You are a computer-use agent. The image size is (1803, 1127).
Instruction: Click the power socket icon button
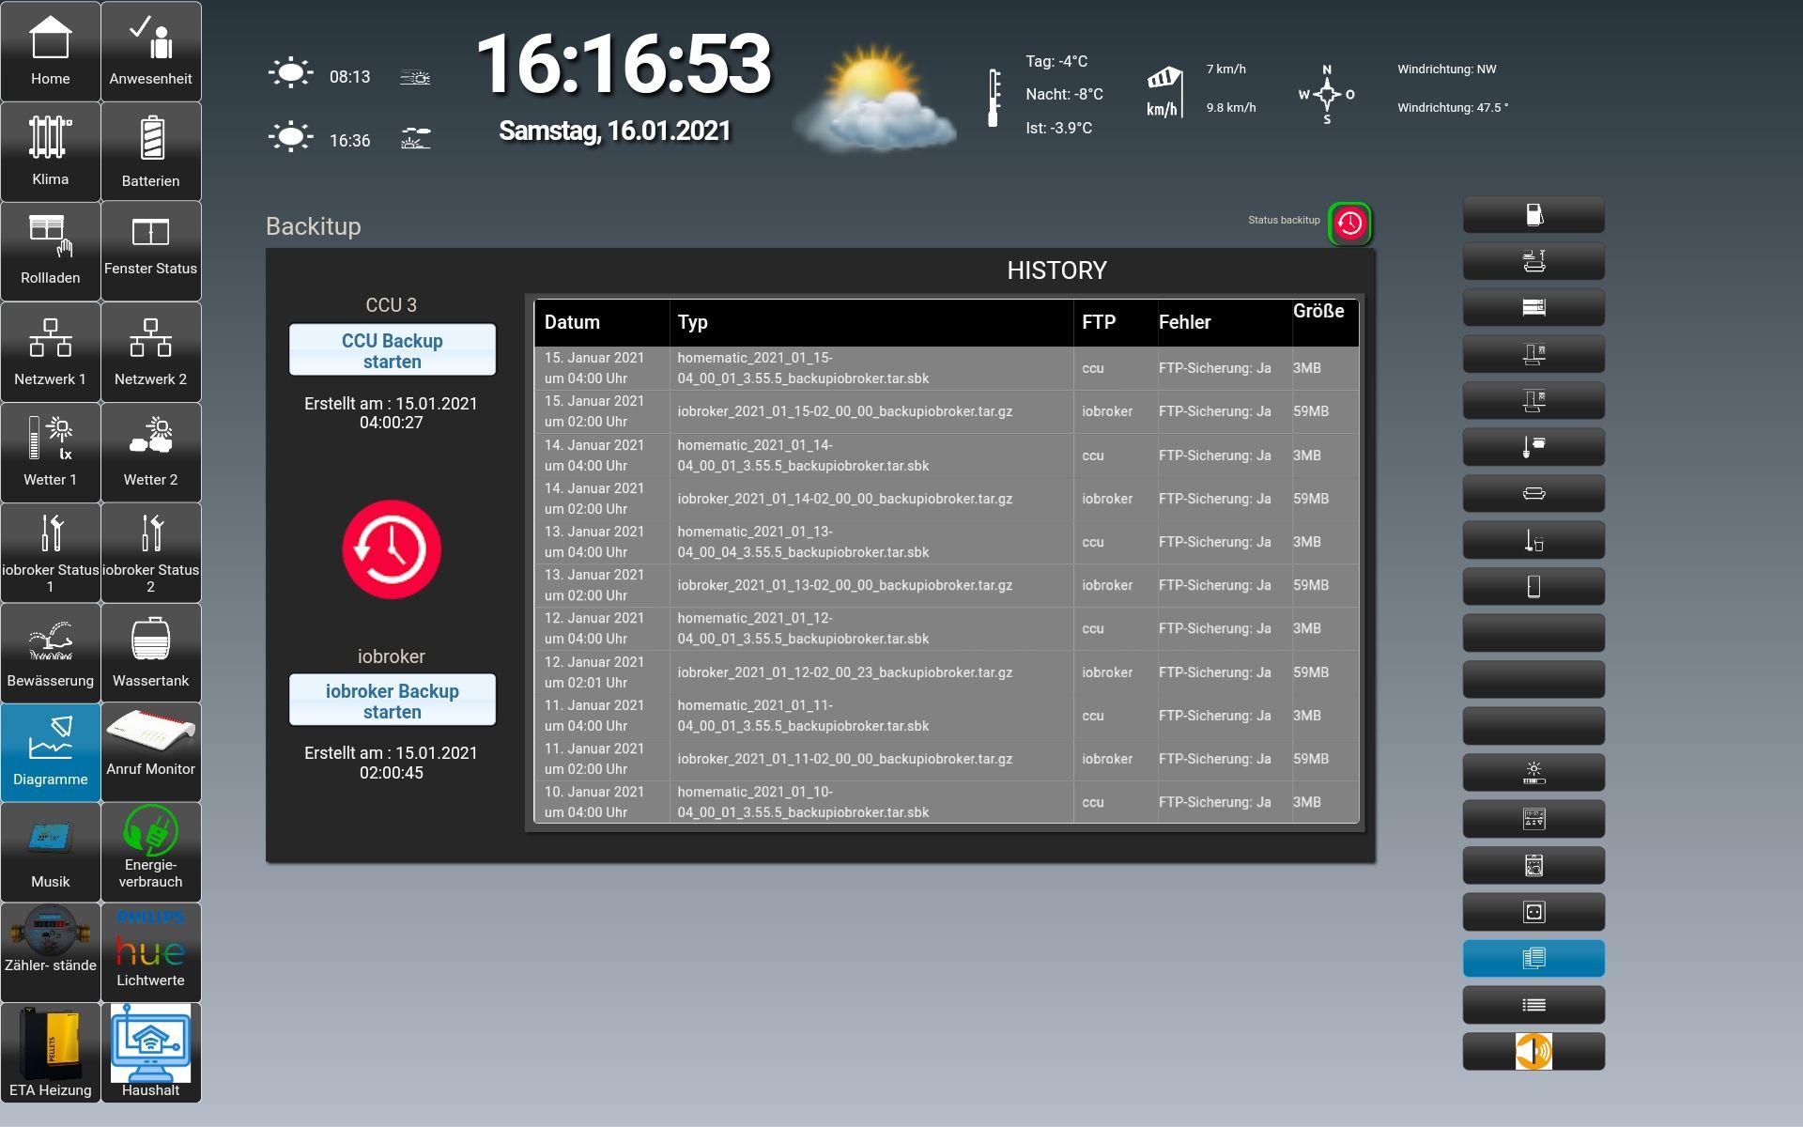tap(1533, 912)
